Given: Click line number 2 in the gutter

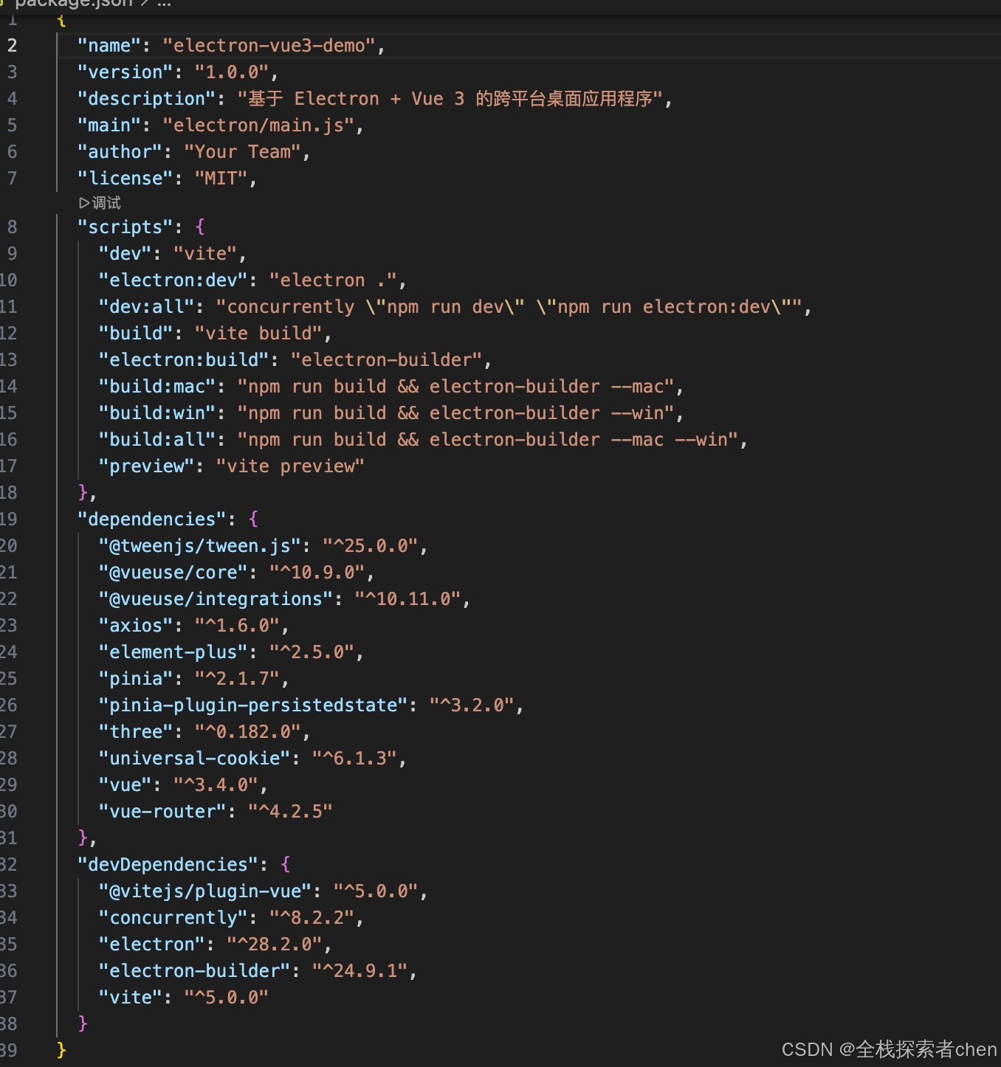Looking at the screenshot, I should coord(12,46).
